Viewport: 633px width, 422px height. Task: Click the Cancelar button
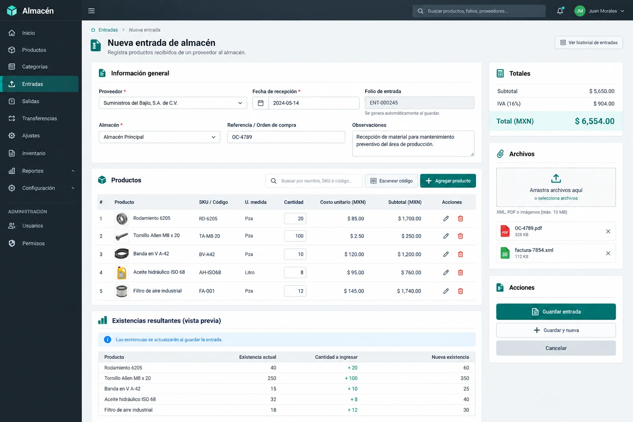pyautogui.click(x=556, y=348)
